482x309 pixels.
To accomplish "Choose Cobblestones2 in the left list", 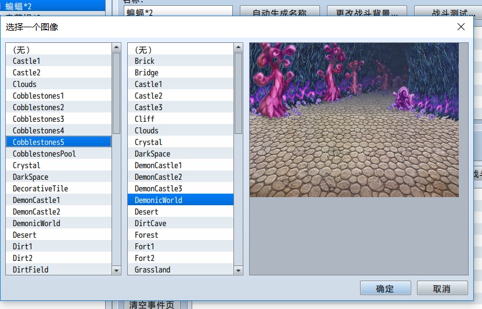I will click(59, 107).
